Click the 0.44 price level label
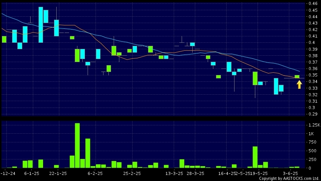Image resolution: width=321 pixels, height=181 pixels. point(313,17)
